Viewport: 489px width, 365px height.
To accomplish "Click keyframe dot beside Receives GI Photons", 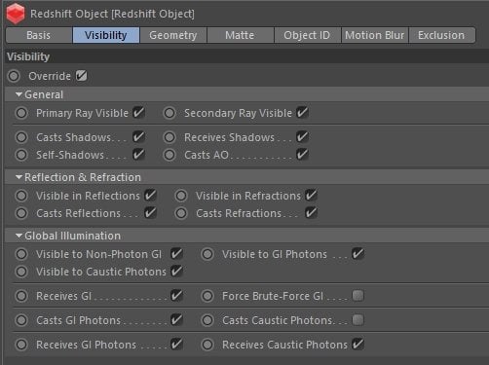I will pyautogui.click(x=21, y=345).
